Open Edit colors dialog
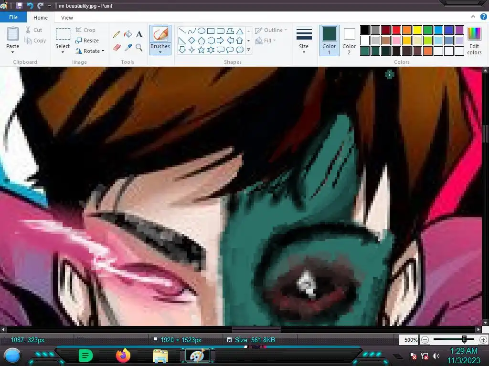The width and height of the screenshot is (489, 366). [x=474, y=41]
